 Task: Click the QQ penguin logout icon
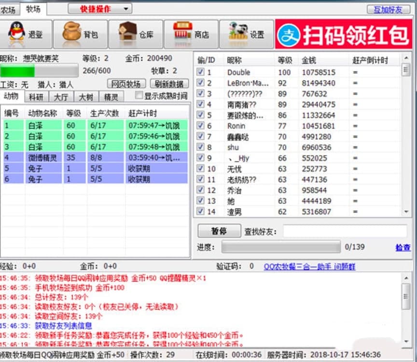tap(17, 33)
